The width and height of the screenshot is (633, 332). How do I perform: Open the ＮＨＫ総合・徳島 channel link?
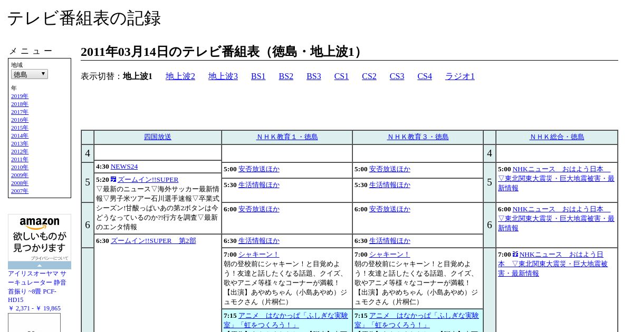tap(557, 137)
